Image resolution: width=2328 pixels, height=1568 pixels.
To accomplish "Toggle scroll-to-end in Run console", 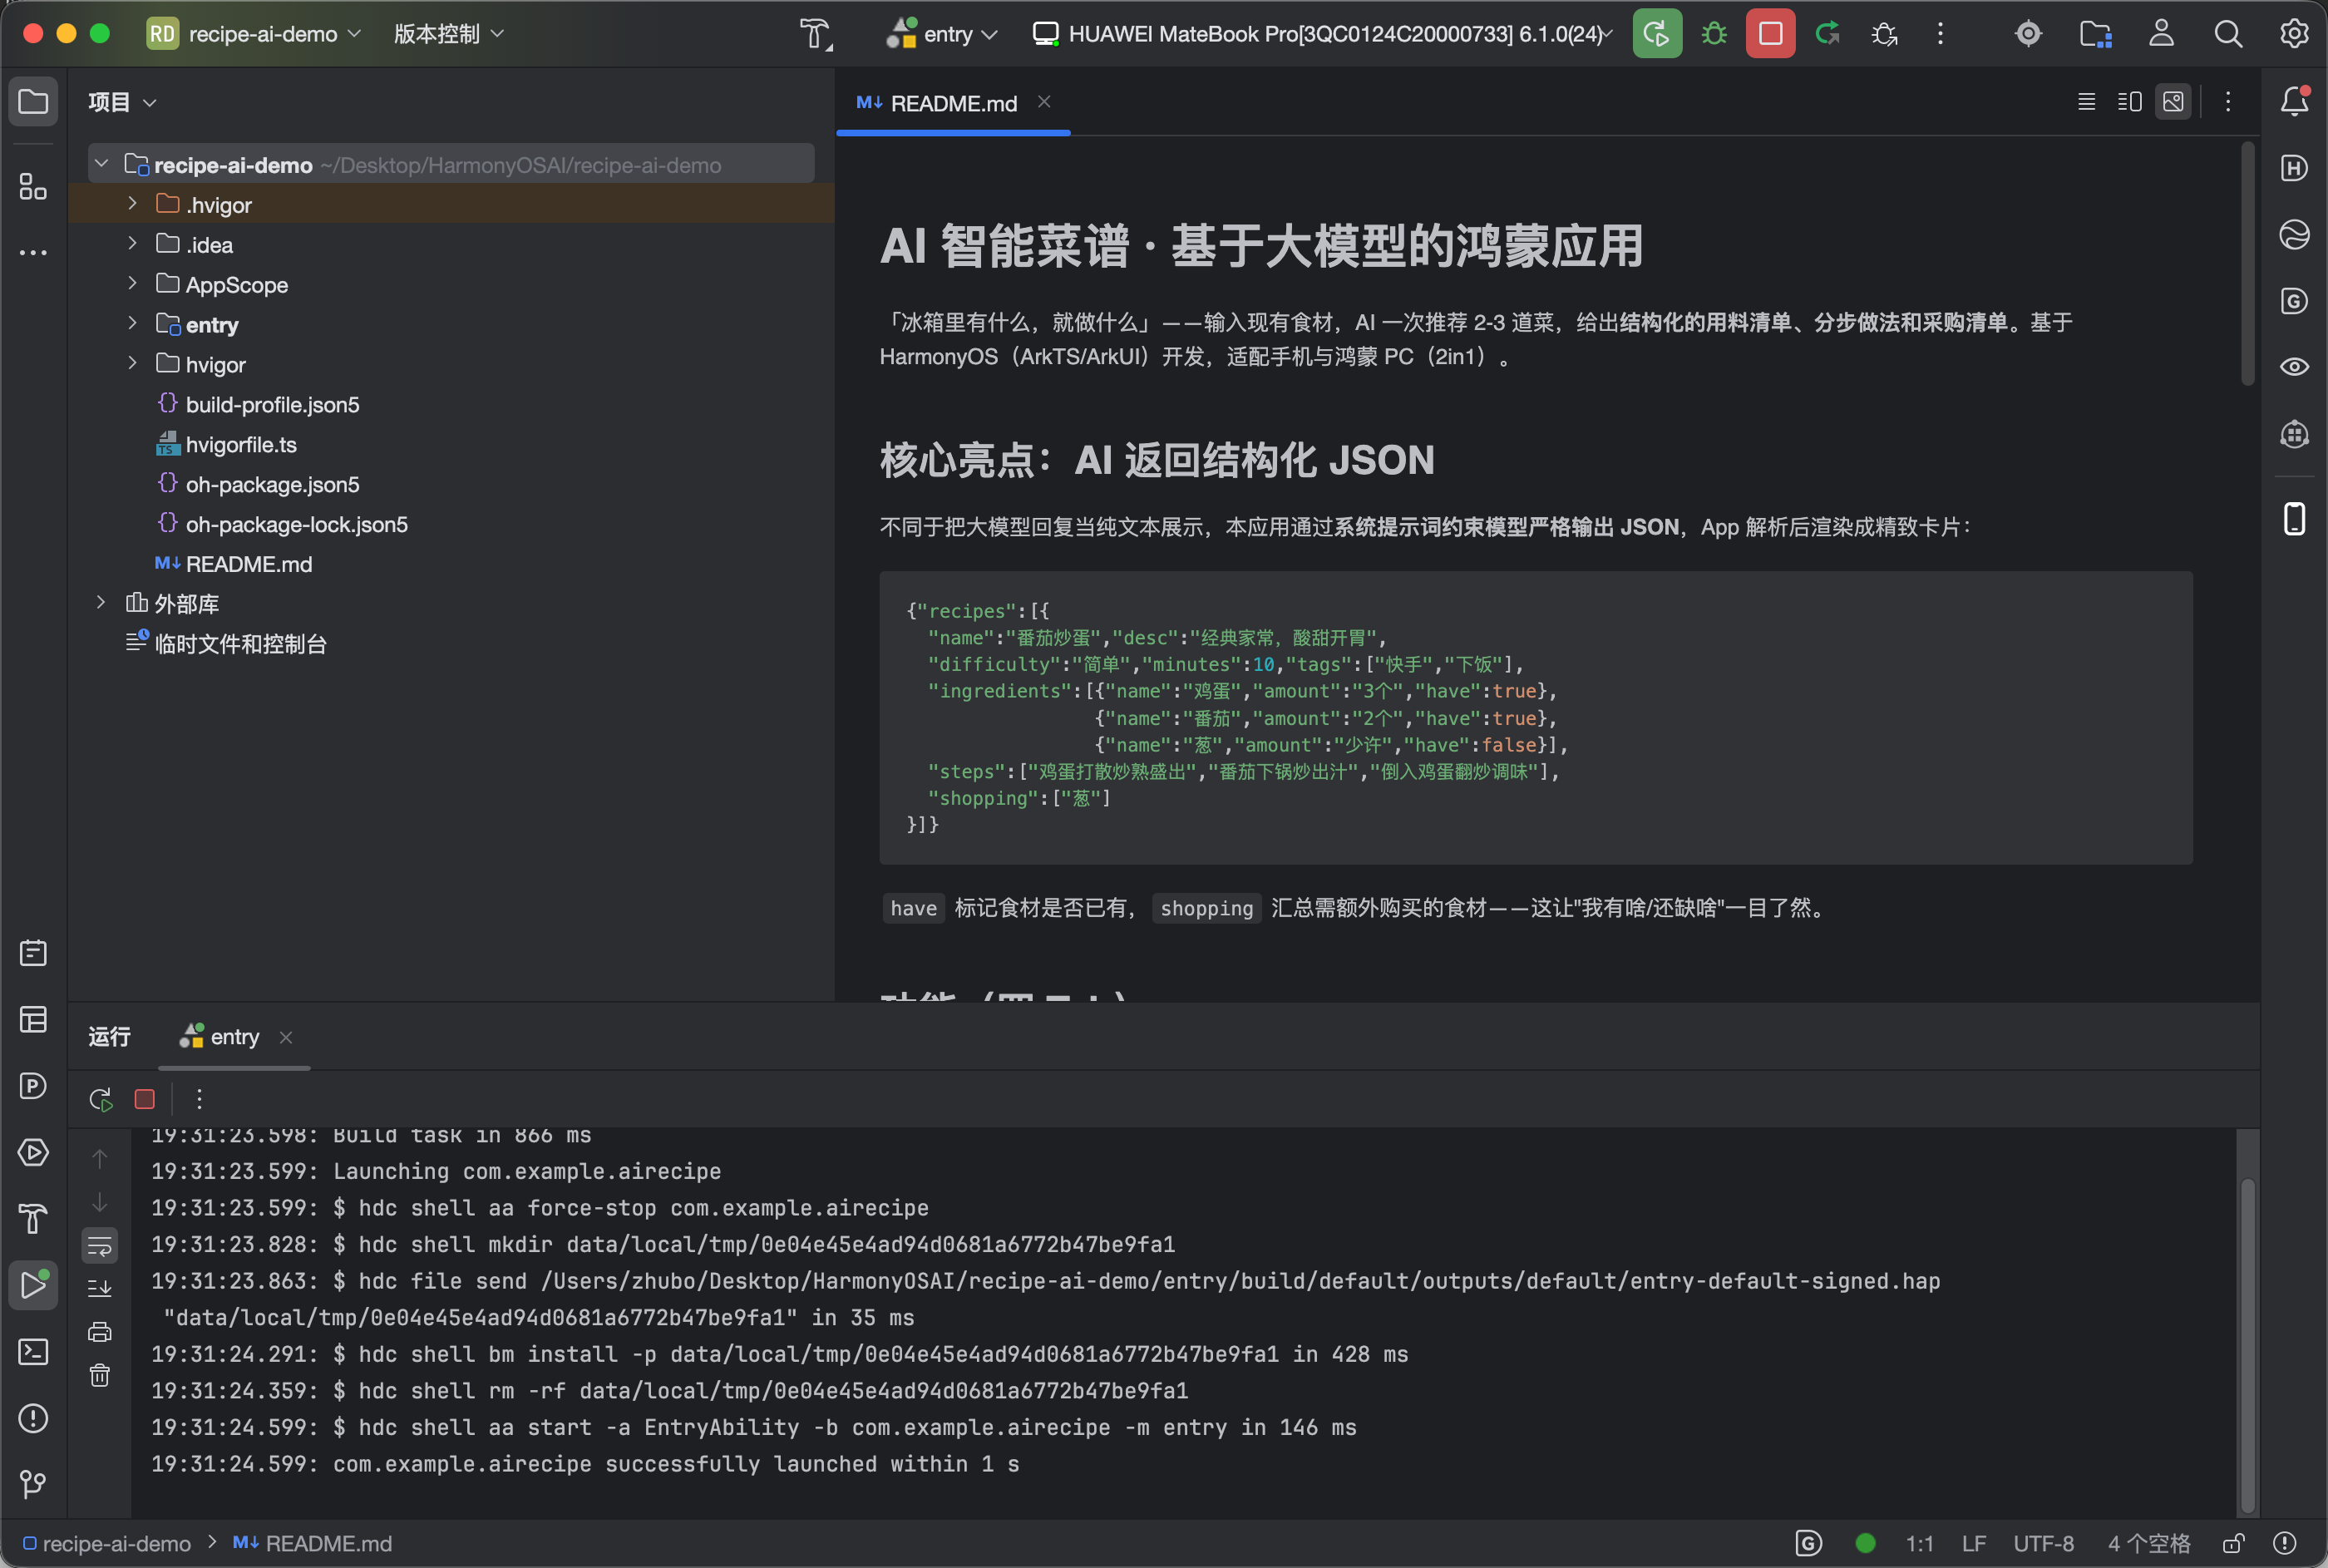I will coord(100,1288).
